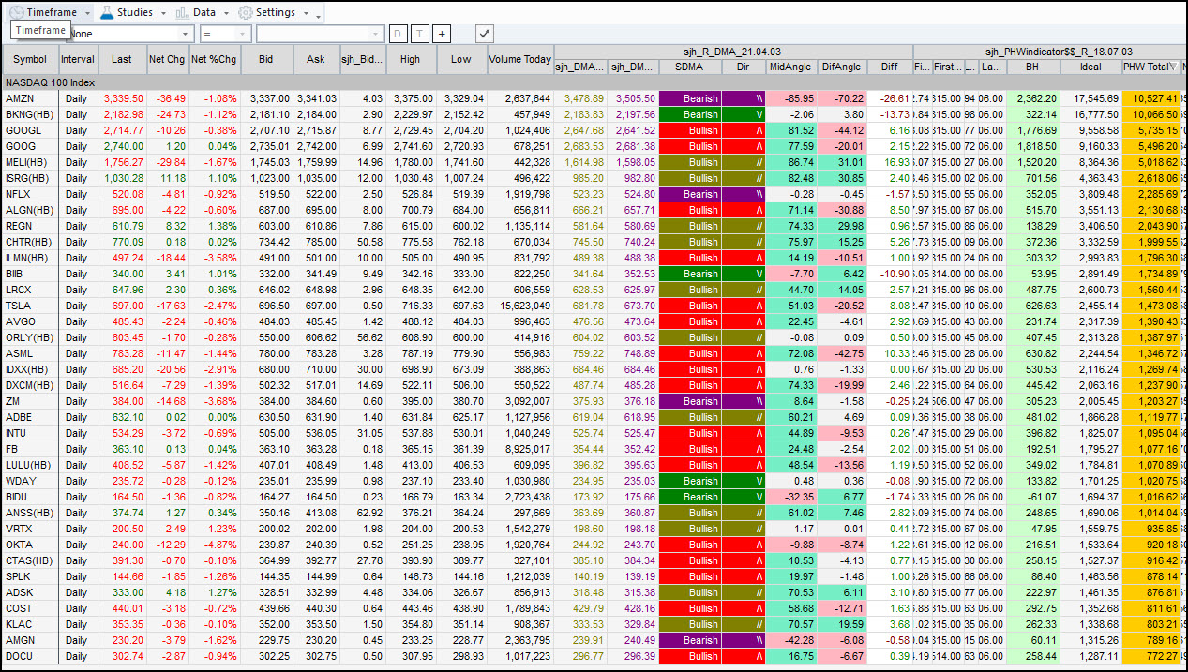The image size is (1188, 672).
Task: Click the Bid column header
Action: 266,59
